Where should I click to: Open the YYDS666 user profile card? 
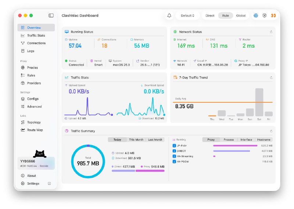tap(36, 163)
